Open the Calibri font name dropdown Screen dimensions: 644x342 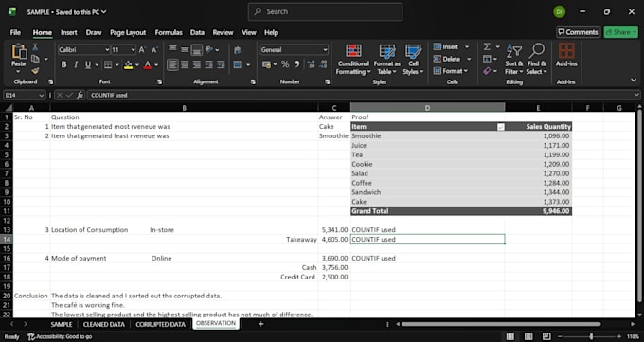point(107,50)
